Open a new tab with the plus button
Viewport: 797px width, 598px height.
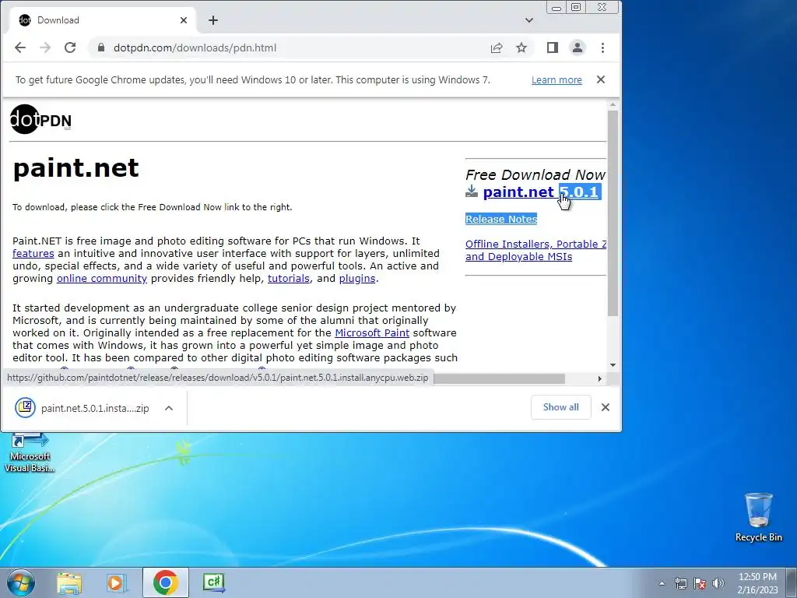[213, 20]
